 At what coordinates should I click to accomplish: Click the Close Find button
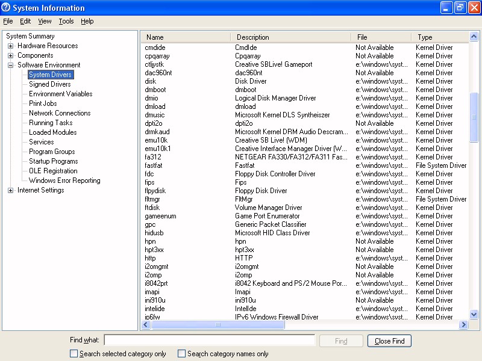pos(389,341)
